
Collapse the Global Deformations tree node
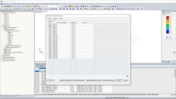click(1, 13)
